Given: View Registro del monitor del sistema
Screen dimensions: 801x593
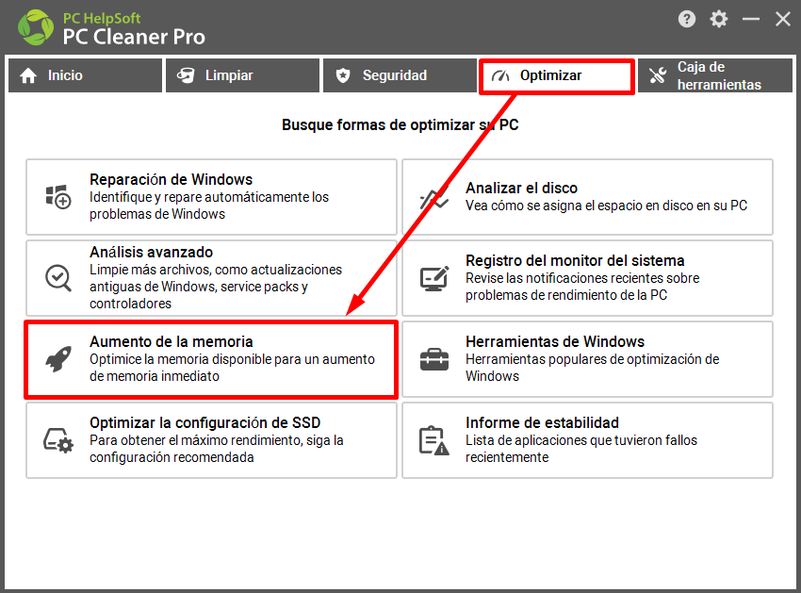Looking at the screenshot, I should click(587, 278).
